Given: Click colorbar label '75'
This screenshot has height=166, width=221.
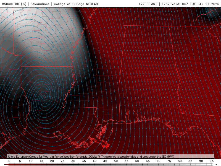Looking at the screenshot, I should [169, 161].
